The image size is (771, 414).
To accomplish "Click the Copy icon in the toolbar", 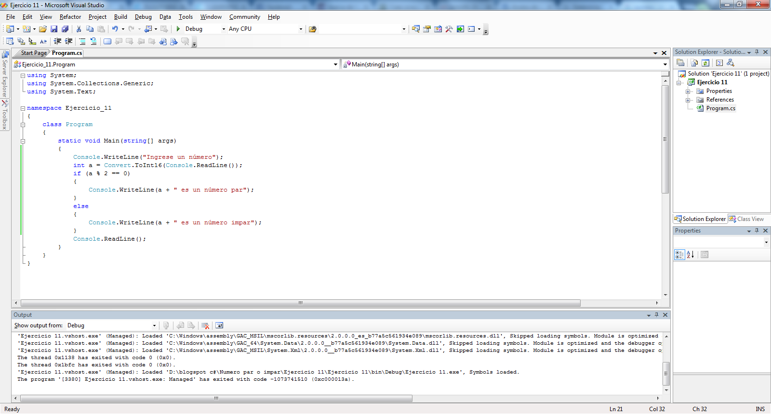I will click(90, 29).
